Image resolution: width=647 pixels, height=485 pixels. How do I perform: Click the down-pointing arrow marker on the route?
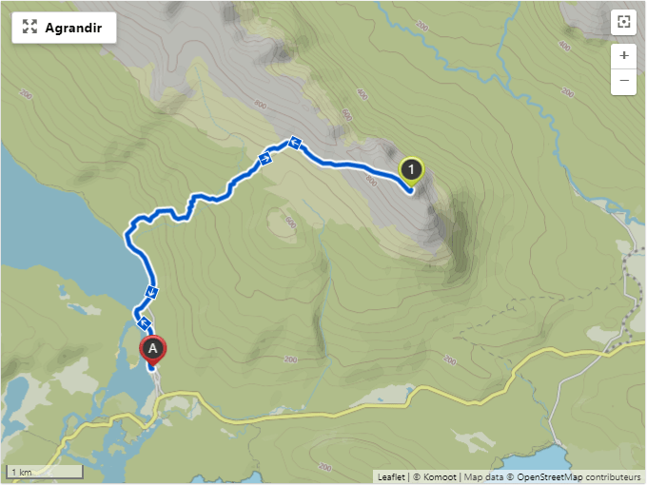point(151,292)
